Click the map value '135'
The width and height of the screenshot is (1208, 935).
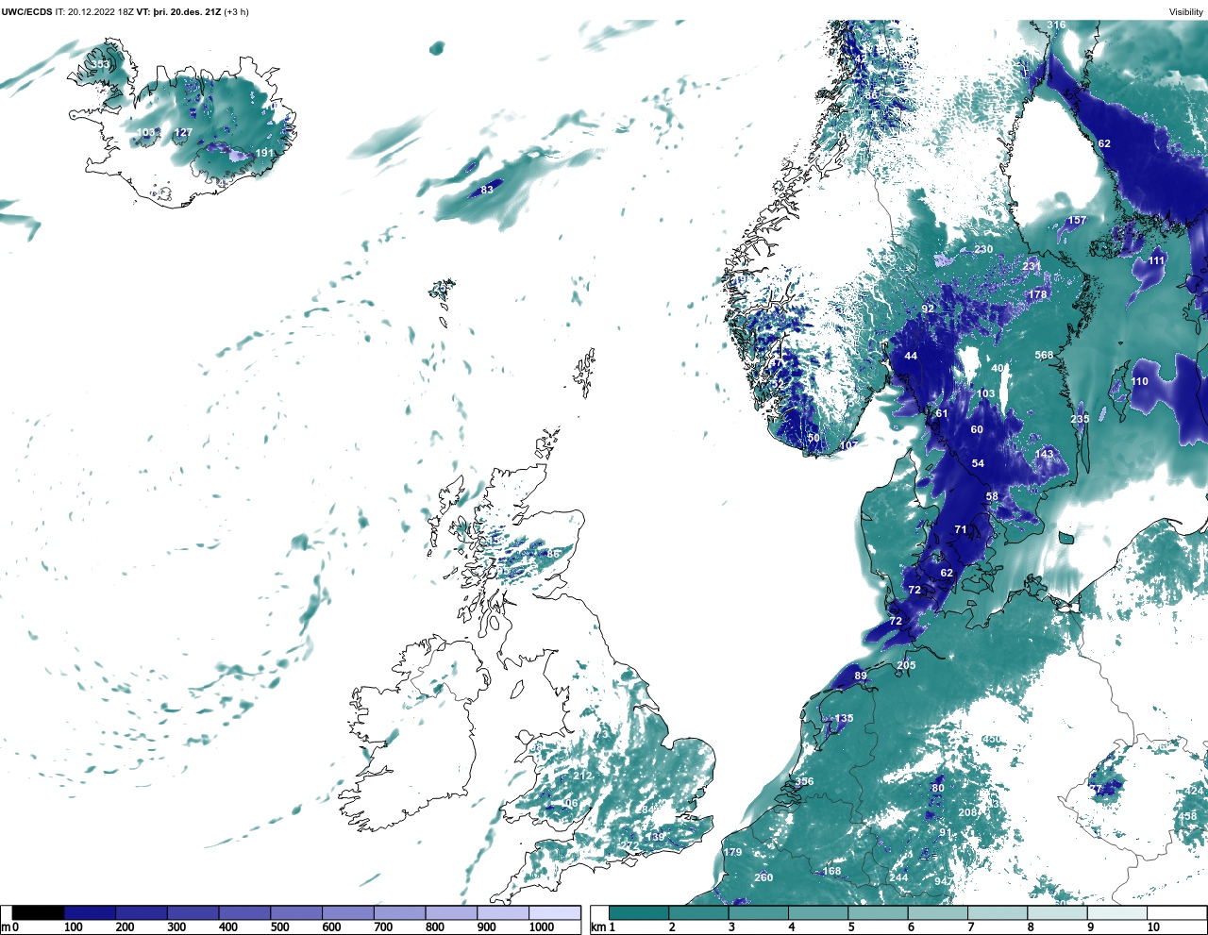pyautogui.click(x=844, y=718)
